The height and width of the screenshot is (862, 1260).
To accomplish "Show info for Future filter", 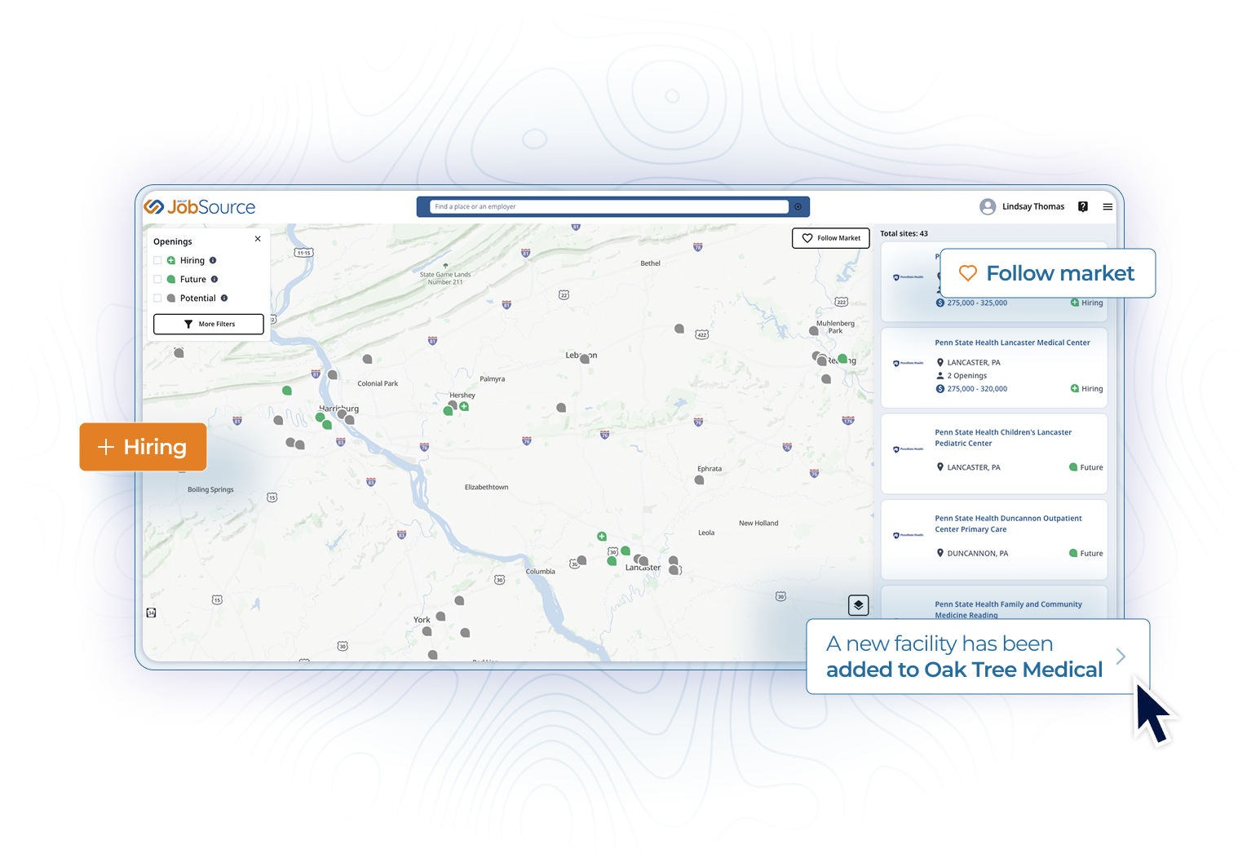I will click(x=214, y=279).
